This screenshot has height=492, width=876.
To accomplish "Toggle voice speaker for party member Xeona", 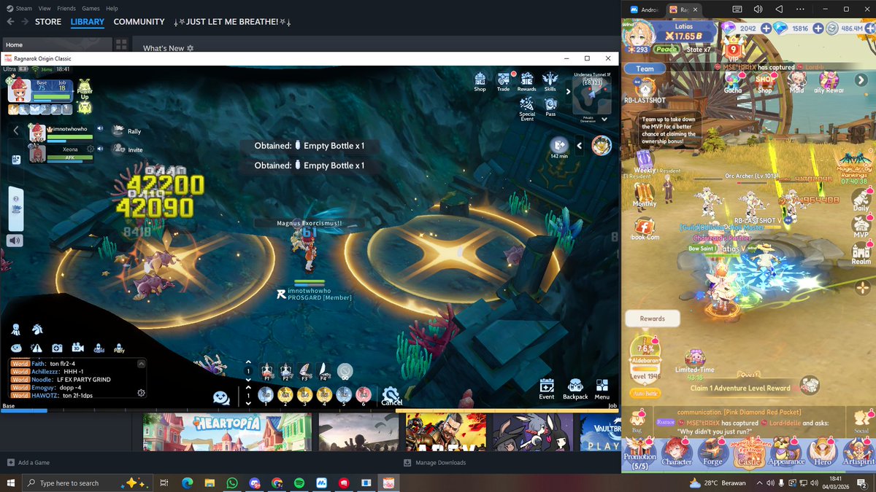I will coord(100,149).
